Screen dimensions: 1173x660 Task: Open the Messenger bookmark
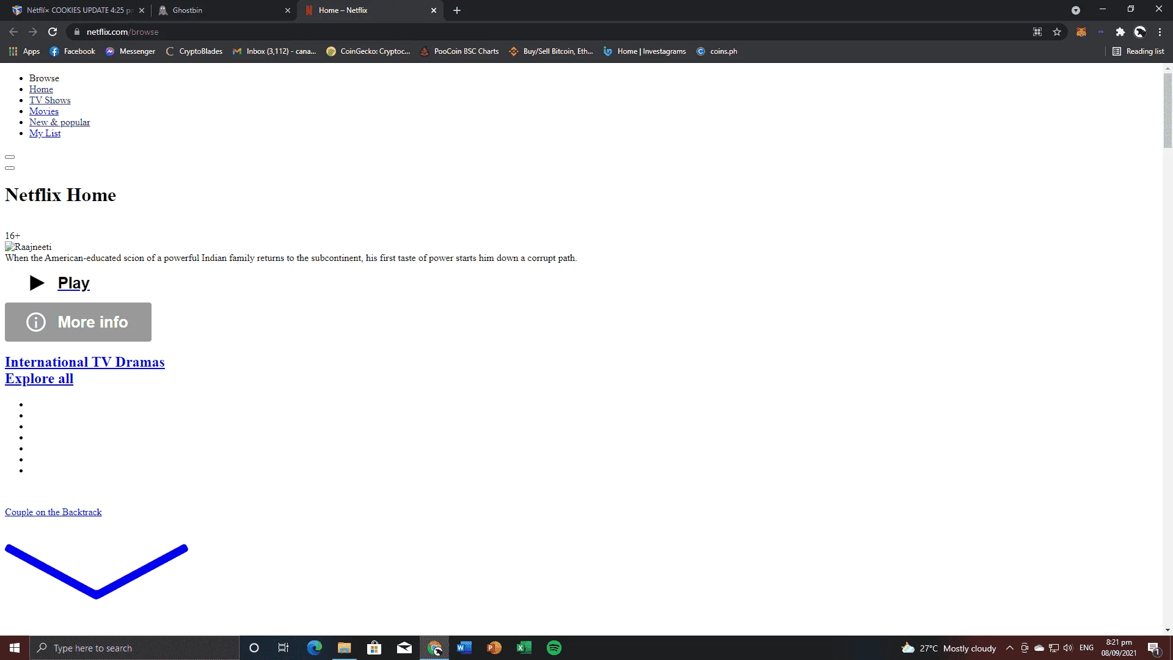(x=130, y=51)
